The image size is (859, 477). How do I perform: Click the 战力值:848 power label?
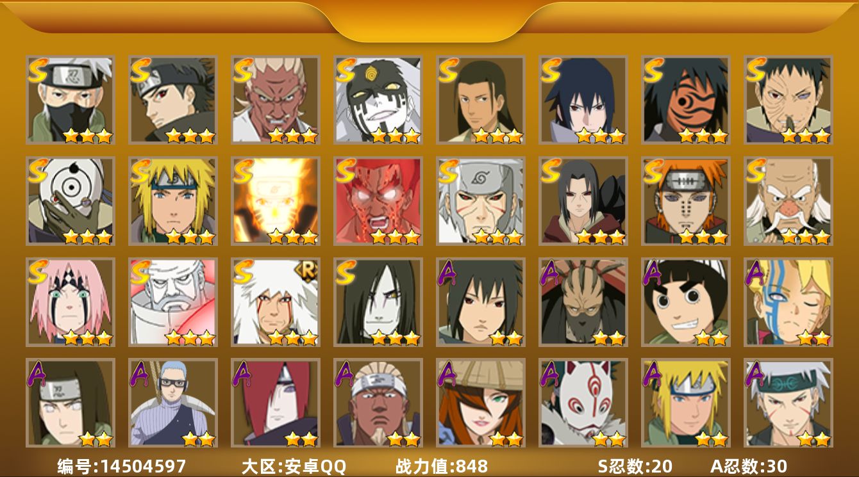(x=442, y=466)
